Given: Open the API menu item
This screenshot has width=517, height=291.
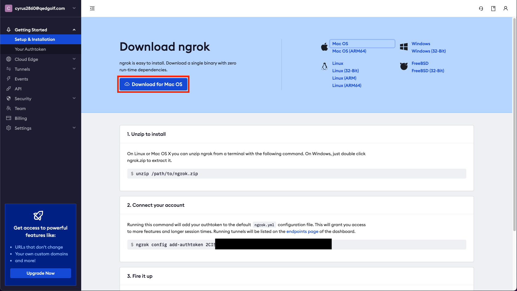Looking at the screenshot, I should (18, 89).
